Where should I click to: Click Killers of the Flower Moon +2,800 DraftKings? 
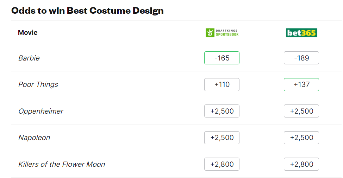(222, 164)
